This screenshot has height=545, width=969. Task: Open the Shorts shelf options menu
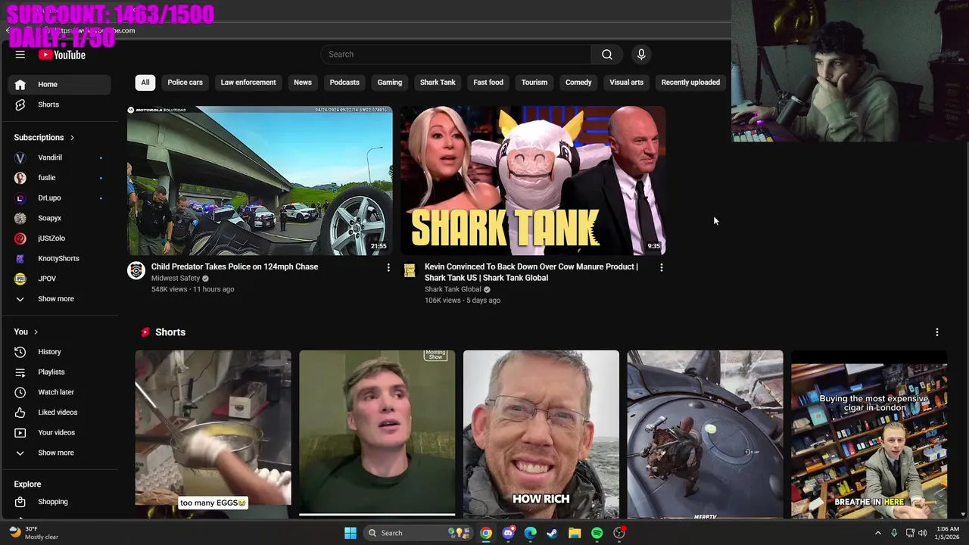click(x=937, y=332)
